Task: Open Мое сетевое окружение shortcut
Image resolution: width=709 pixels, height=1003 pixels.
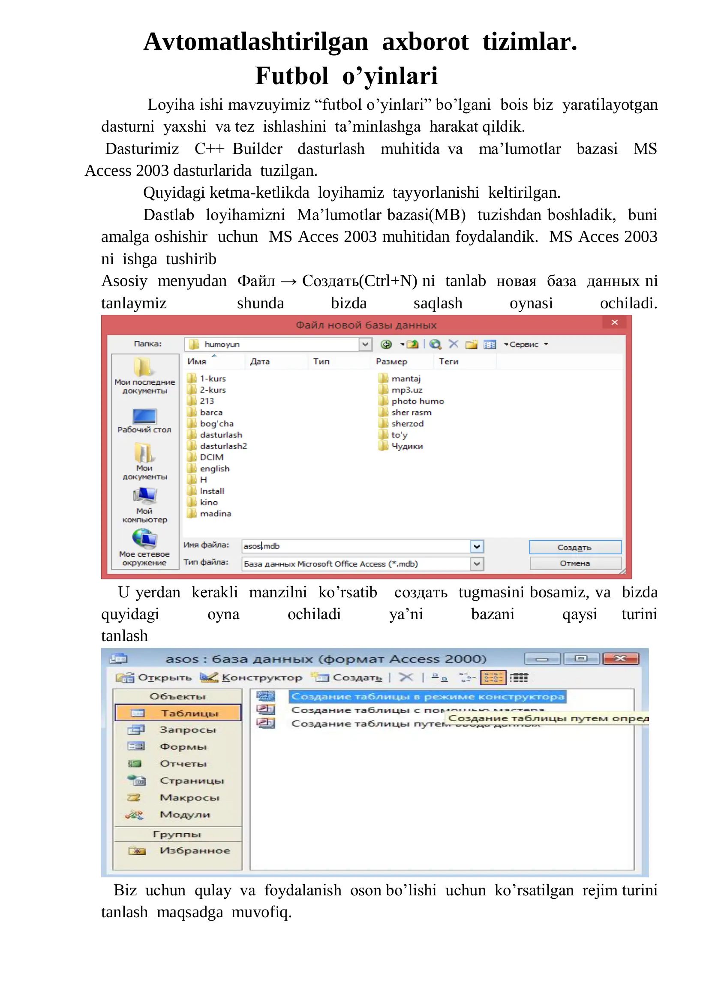Action: pyautogui.click(x=144, y=548)
